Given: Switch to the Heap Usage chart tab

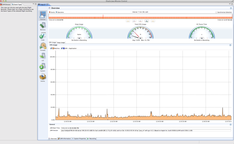Looking at the screenshot, I should click(61, 42).
